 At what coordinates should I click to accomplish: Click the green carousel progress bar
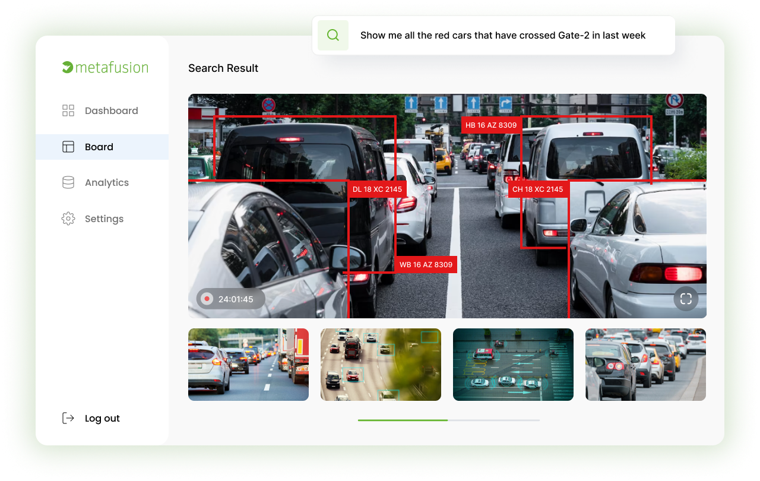403,420
